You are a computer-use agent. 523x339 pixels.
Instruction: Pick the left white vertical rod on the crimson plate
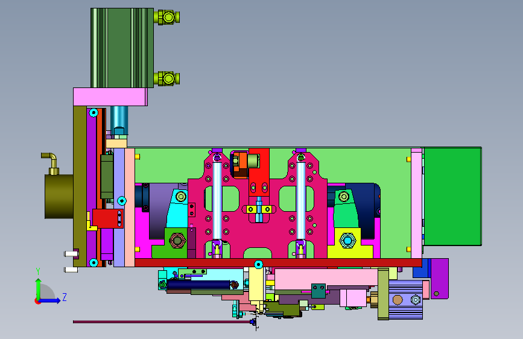pyautogui.click(x=217, y=200)
